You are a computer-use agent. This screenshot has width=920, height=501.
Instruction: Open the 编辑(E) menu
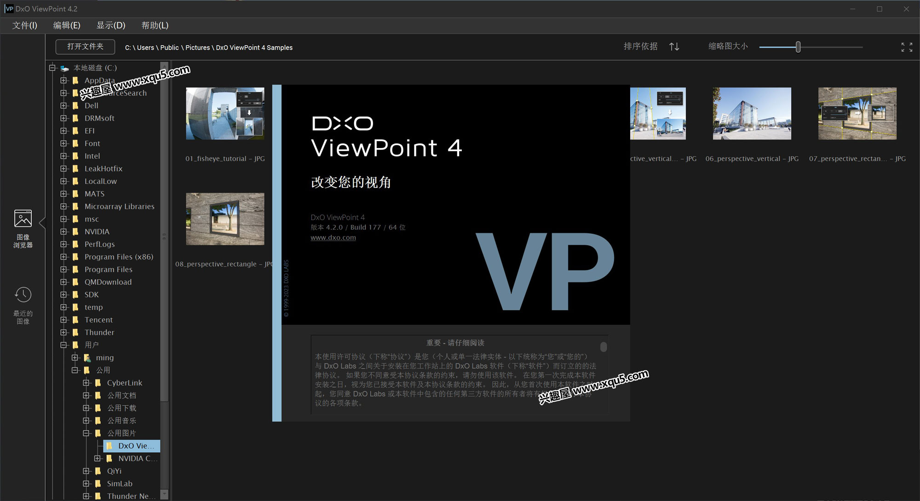(x=67, y=25)
